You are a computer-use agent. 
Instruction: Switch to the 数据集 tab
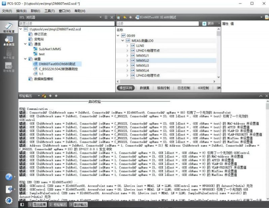click(x=144, y=88)
